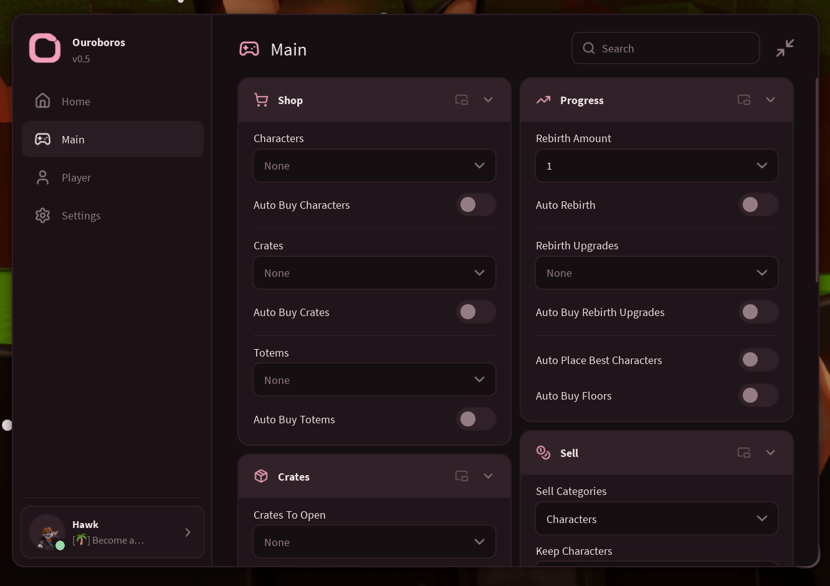
Task: Collapse the Shop section chevron
Action: [x=488, y=100]
